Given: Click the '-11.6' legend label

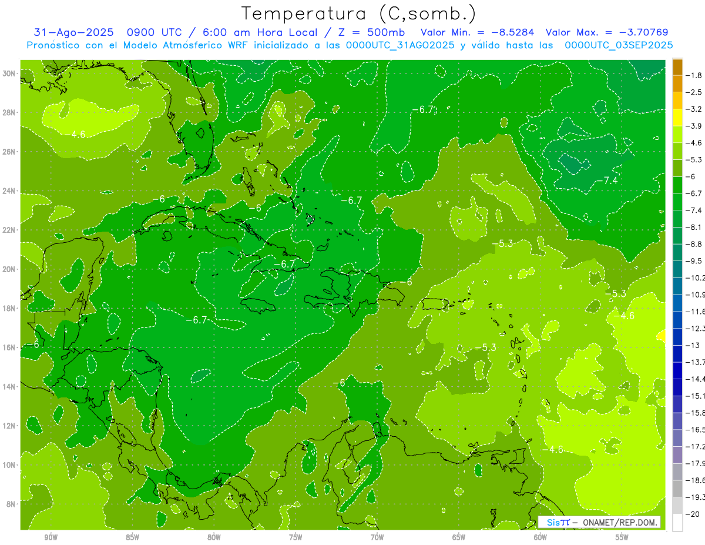Looking at the screenshot, I should pyautogui.click(x=696, y=311).
